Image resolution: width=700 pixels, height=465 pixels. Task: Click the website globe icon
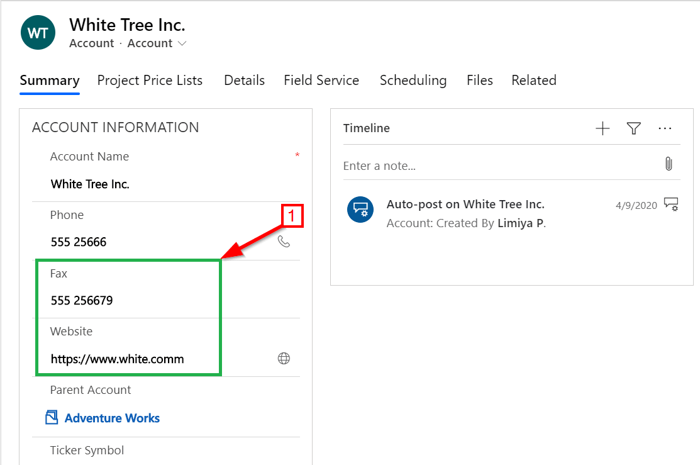pos(284,358)
